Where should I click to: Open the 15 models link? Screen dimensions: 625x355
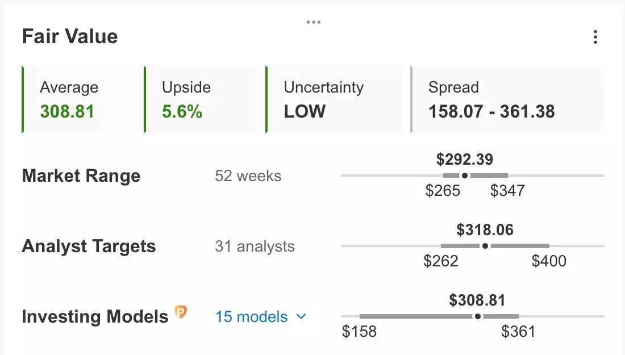coord(251,317)
